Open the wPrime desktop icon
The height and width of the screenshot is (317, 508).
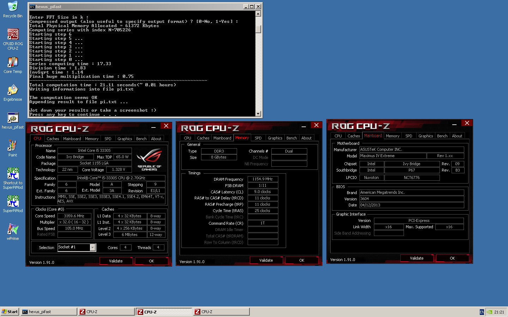(x=13, y=232)
